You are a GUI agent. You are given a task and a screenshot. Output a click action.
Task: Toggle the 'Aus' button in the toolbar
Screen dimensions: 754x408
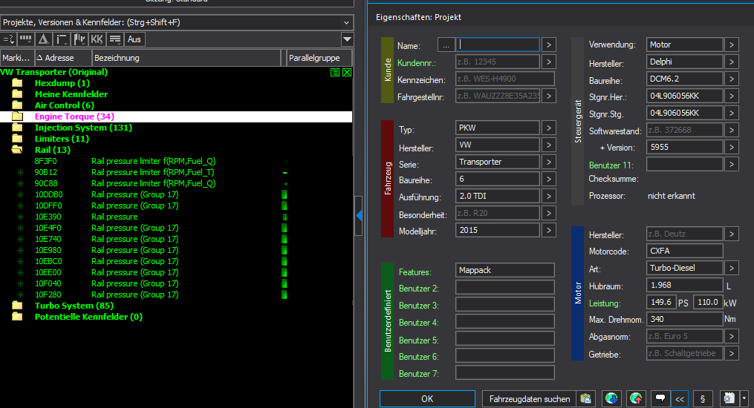coord(134,39)
